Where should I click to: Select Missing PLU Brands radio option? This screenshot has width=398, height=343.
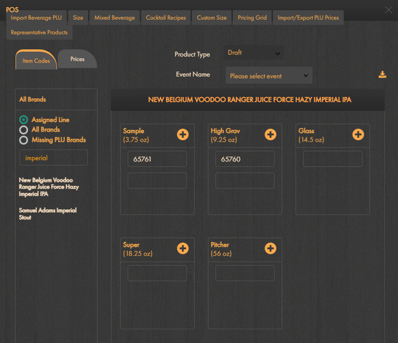[x=23, y=140]
